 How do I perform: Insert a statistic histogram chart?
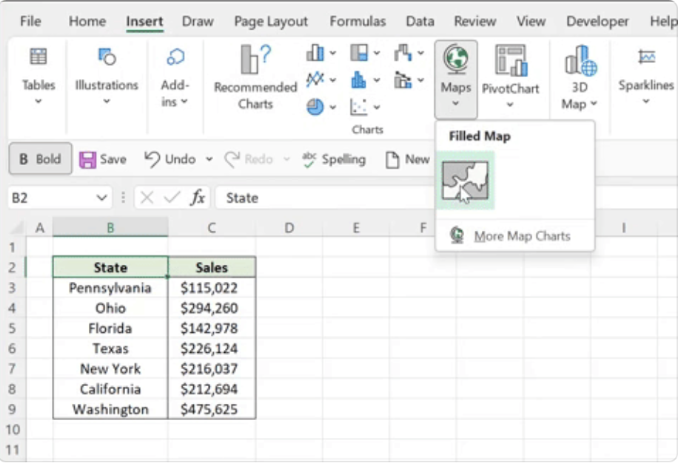click(x=359, y=79)
